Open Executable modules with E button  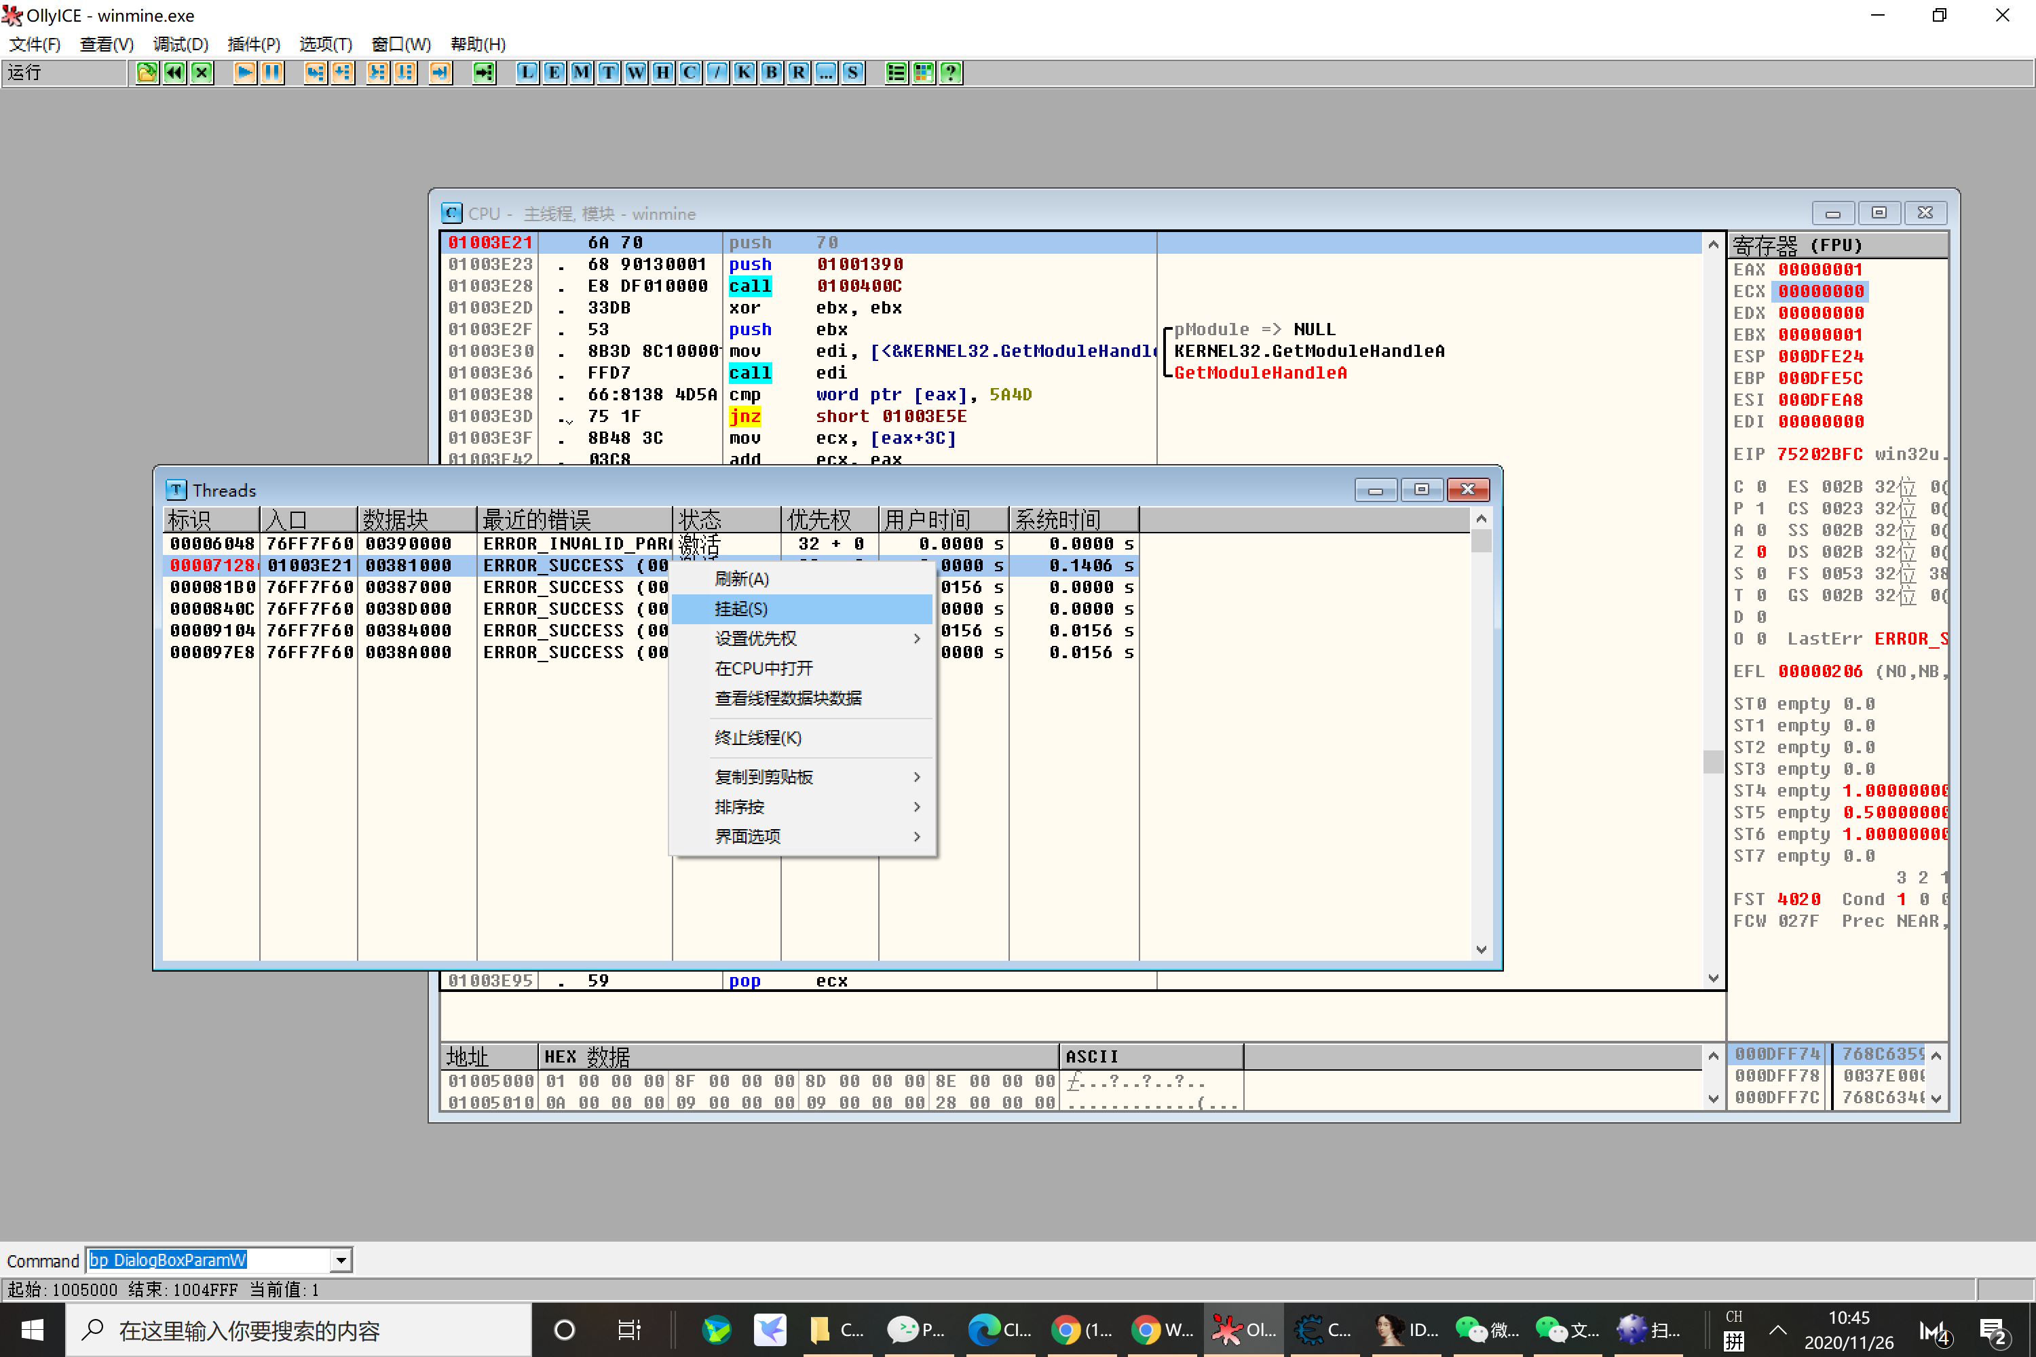[554, 73]
